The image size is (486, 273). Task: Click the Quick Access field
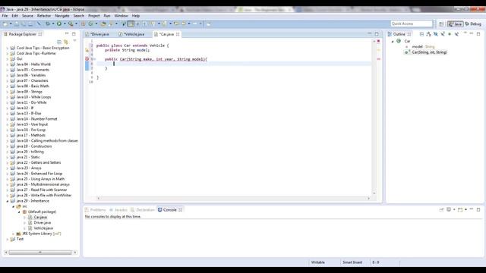pos(412,24)
